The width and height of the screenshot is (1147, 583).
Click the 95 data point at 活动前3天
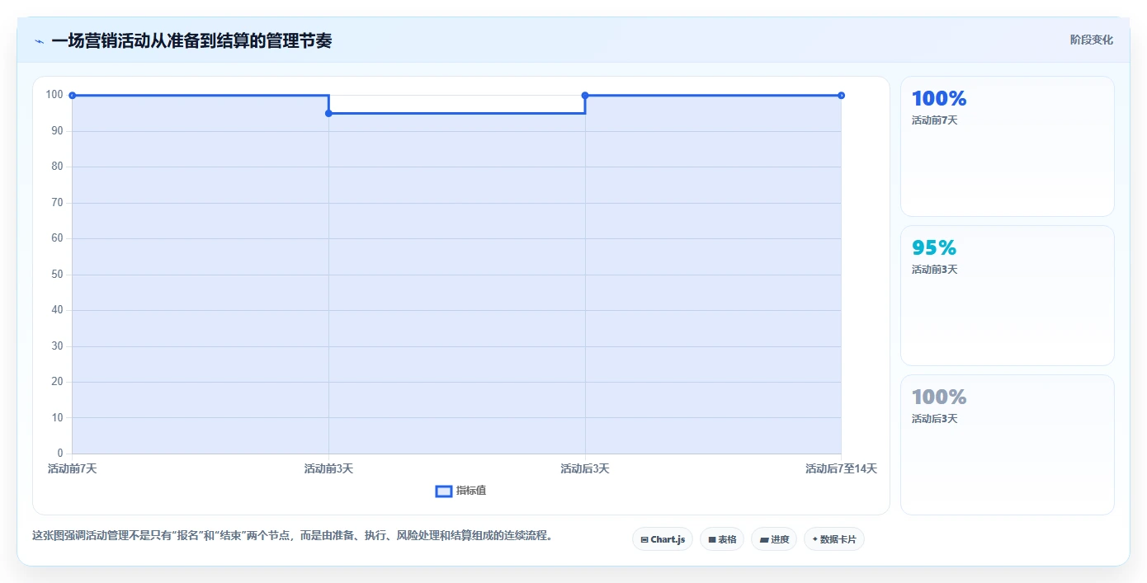coord(328,113)
